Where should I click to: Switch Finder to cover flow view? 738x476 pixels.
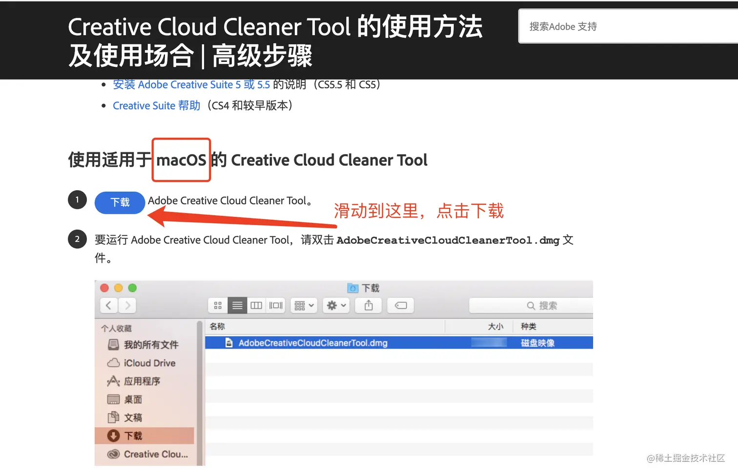click(x=276, y=305)
